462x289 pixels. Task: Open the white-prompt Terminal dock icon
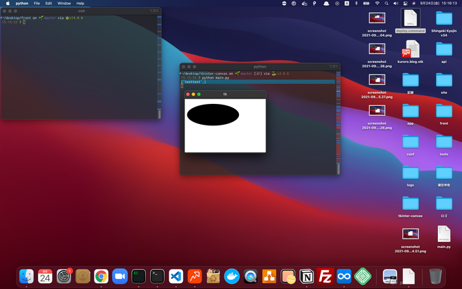(x=157, y=277)
